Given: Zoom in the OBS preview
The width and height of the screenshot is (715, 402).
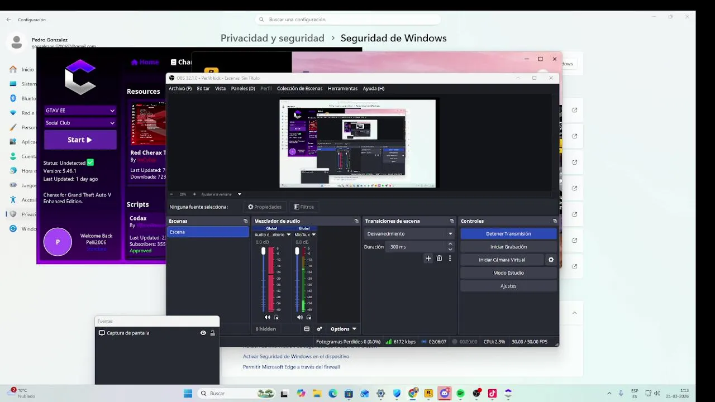Looking at the screenshot, I should coord(194,194).
